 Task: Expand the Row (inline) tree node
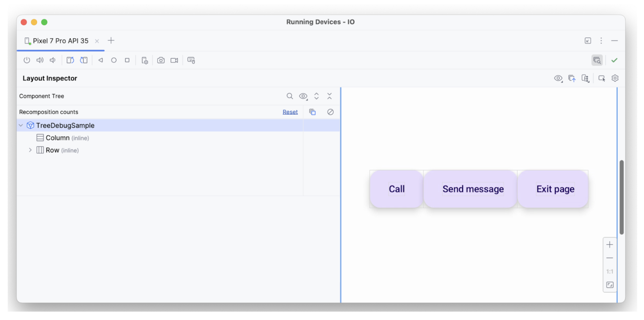point(30,150)
